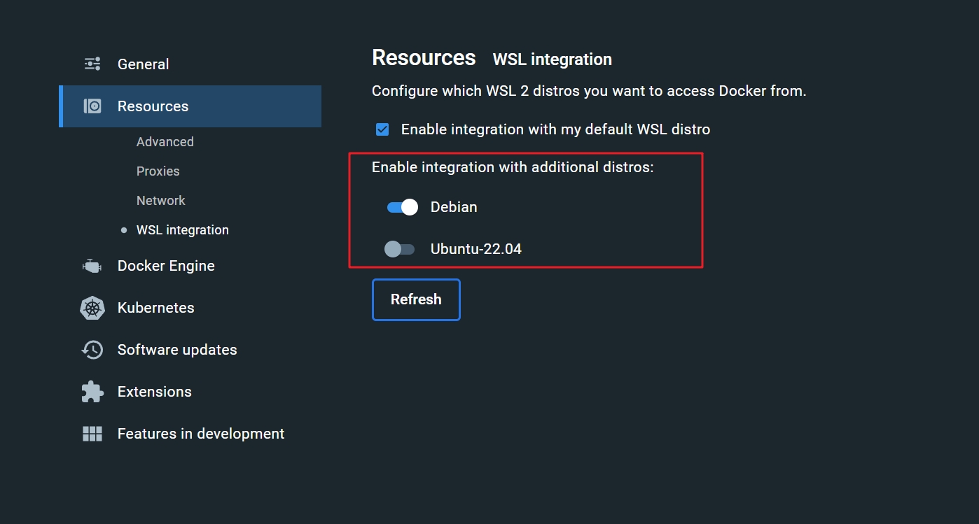Open Software updates settings
The width and height of the screenshot is (979, 524).
(x=177, y=350)
